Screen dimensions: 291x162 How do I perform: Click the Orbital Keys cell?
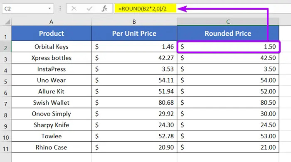(51, 47)
